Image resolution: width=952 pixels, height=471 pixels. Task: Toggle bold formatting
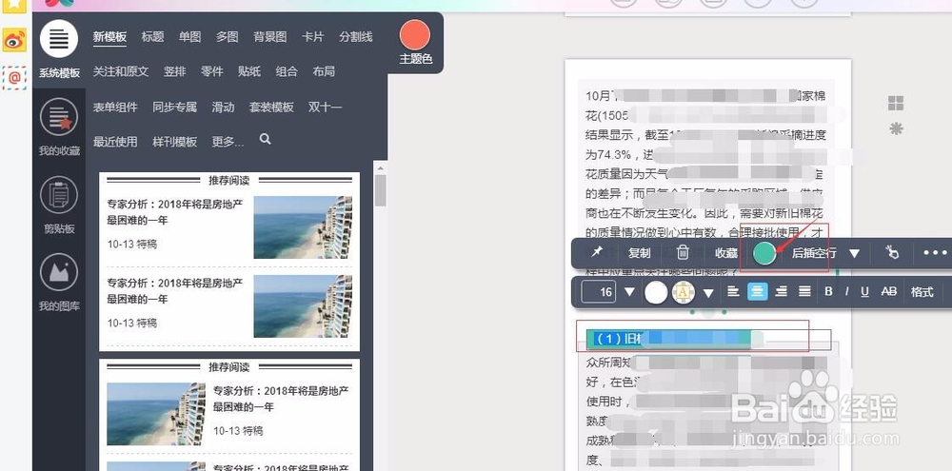point(828,292)
